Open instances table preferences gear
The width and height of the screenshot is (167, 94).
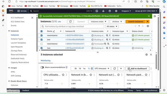[148, 26]
